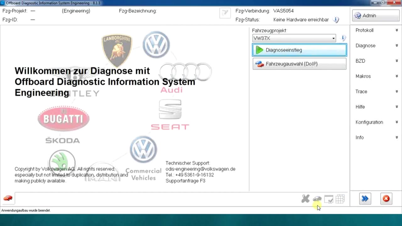
Task: Click the grey crossed tools icon
Action: pyautogui.click(x=305, y=199)
